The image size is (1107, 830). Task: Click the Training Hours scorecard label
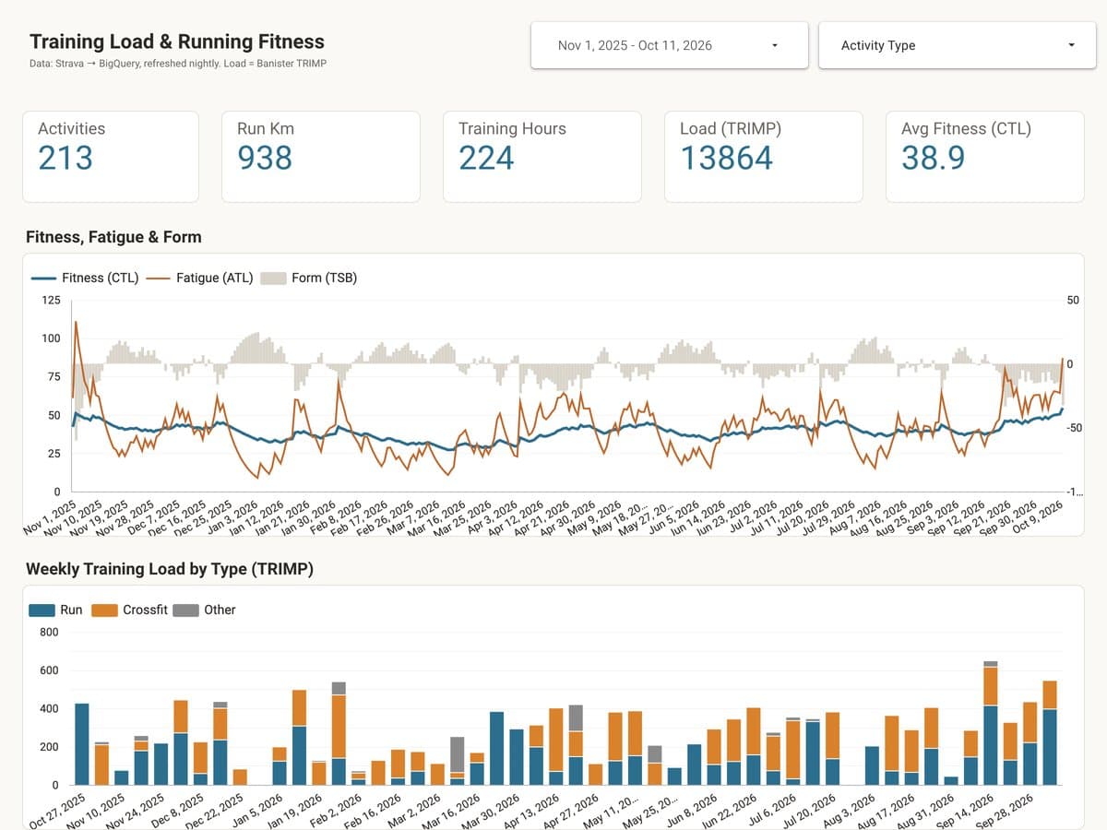512,129
